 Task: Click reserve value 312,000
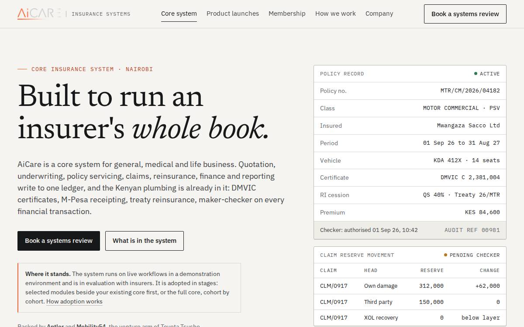click(x=431, y=286)
